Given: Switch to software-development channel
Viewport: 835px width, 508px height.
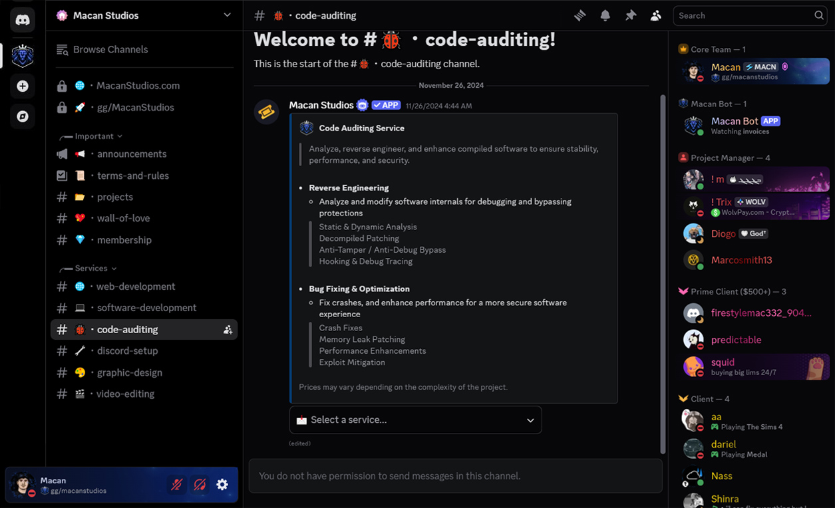Looking at the screenshot, I should (x=144, y=308).
